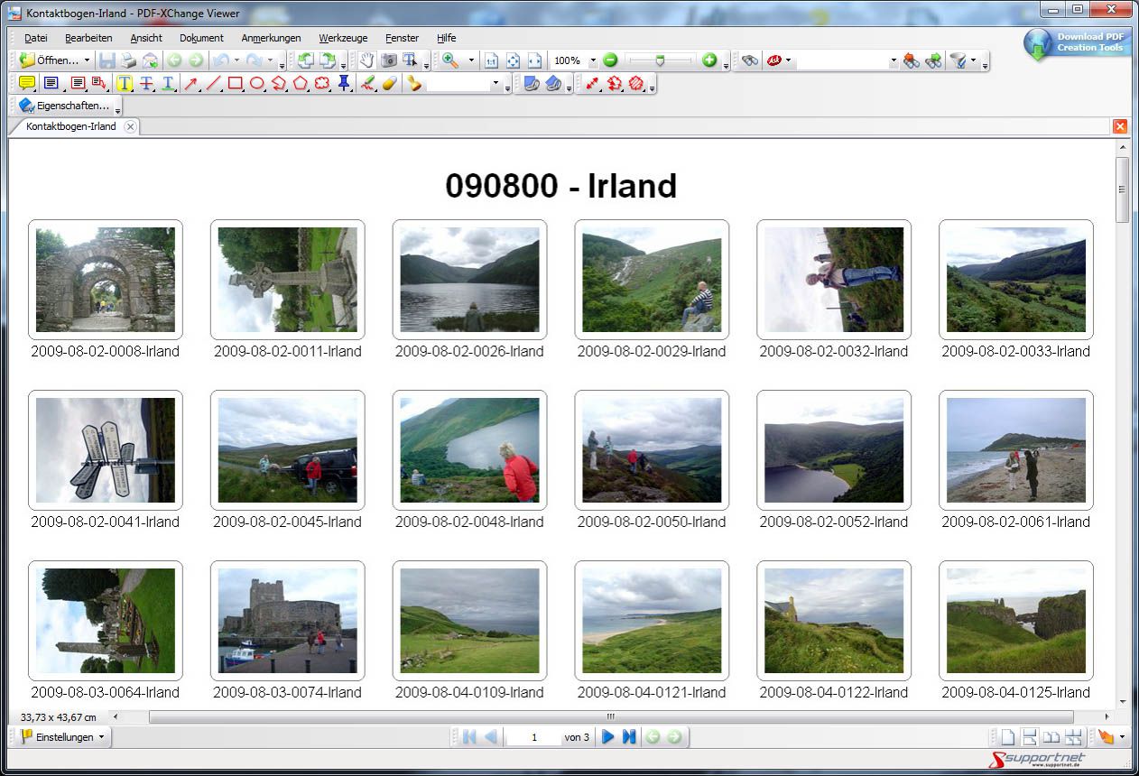Select the Hand tool
Image resolution: width=1139 pixels, height=776 pixels.
367,60
